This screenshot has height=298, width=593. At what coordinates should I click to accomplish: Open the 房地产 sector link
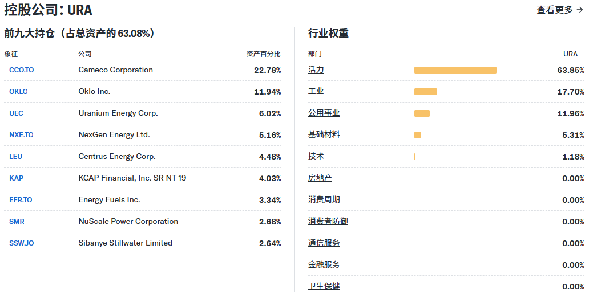click(320, 178)
